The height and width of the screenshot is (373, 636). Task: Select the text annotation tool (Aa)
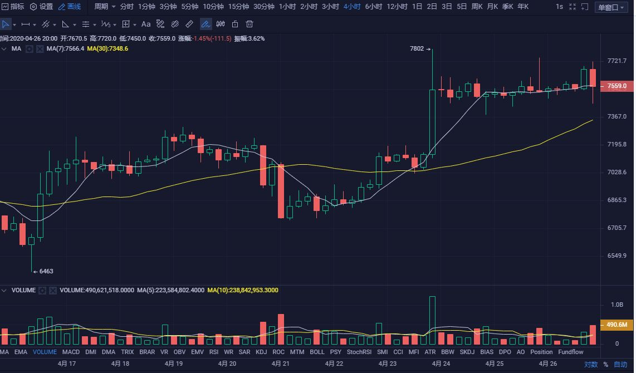146,24
